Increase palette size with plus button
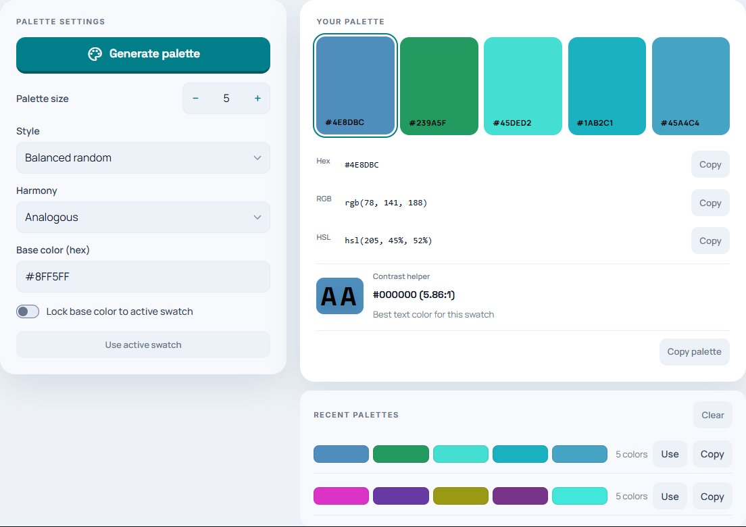746x527 pixels. click(257, 99)
